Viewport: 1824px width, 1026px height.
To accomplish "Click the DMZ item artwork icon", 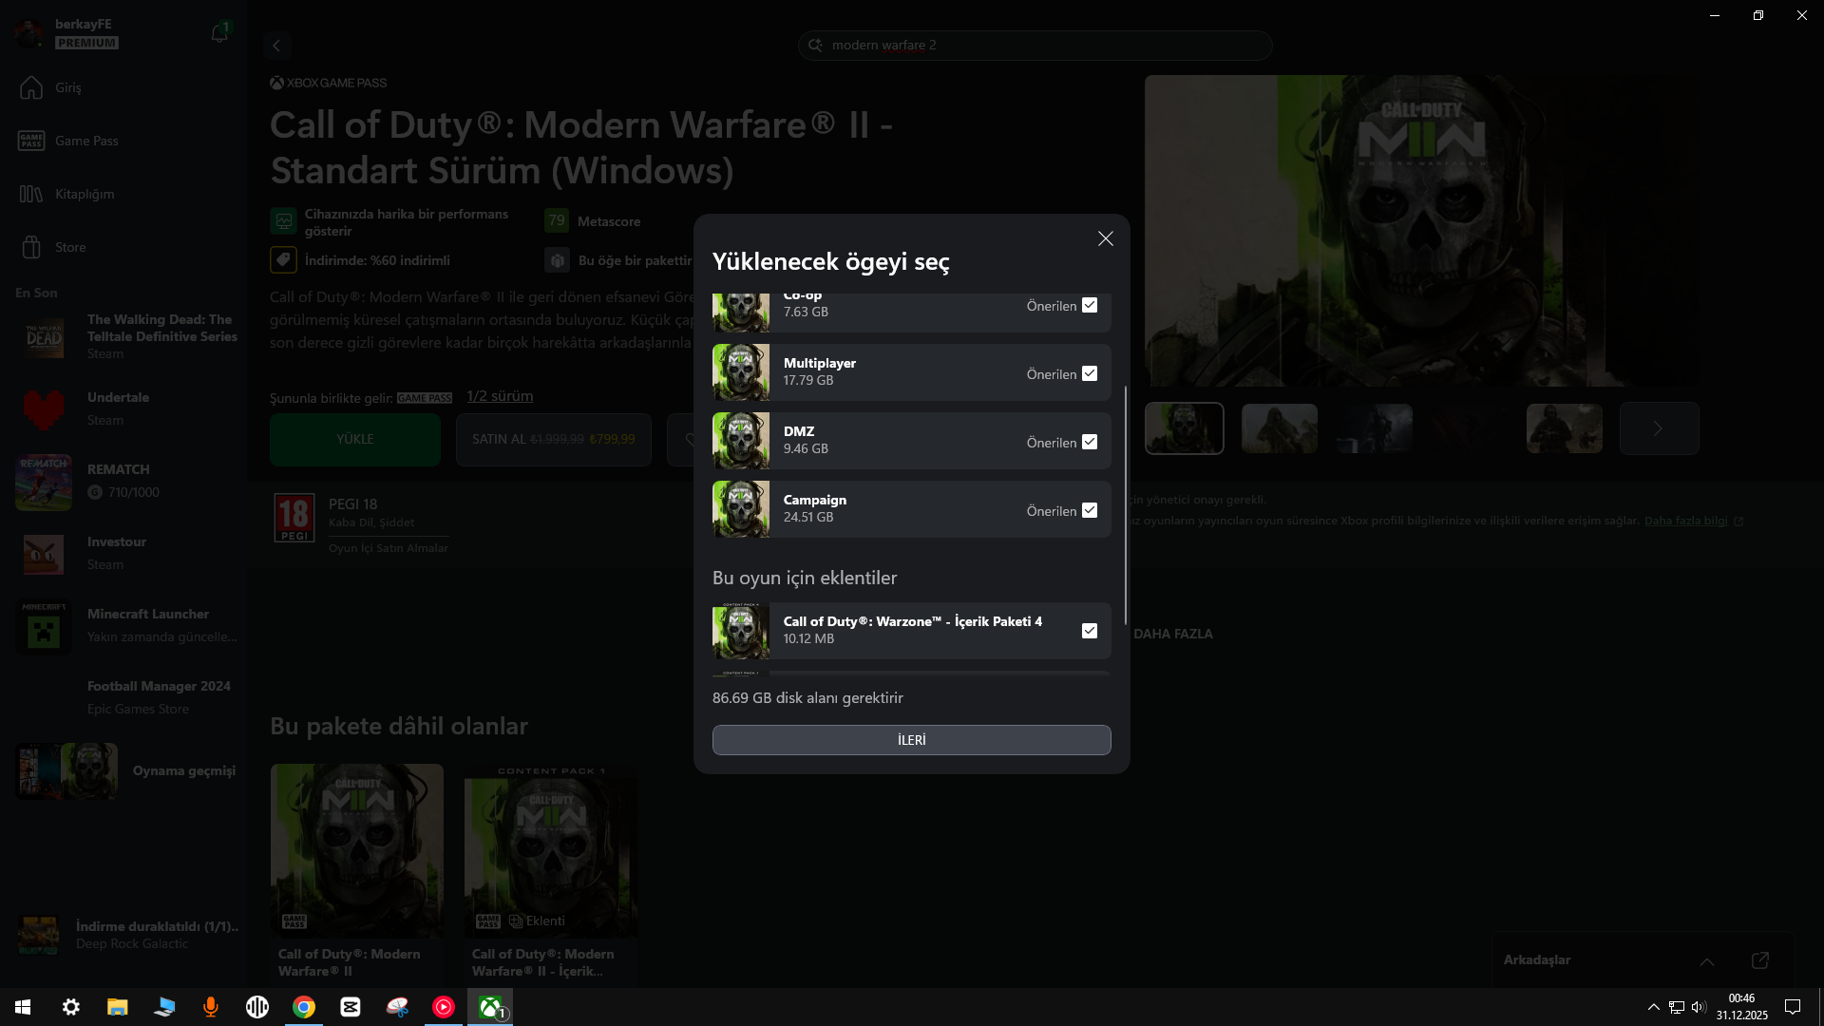I will (741, 441).
